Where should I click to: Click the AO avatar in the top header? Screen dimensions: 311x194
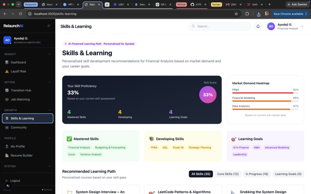point(271,26)
